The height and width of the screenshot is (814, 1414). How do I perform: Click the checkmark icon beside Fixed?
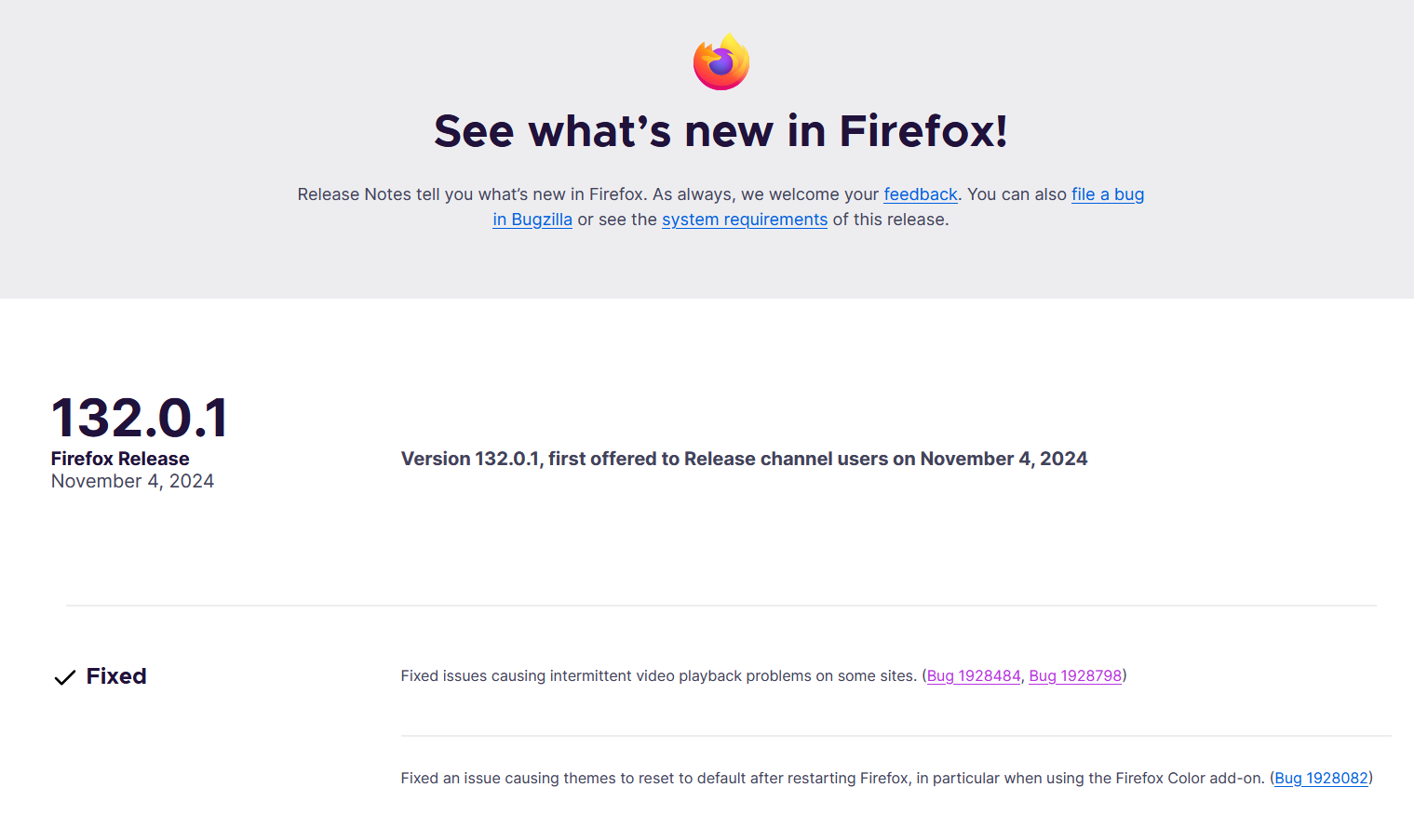pyautogui.click(x=64, y=677)
